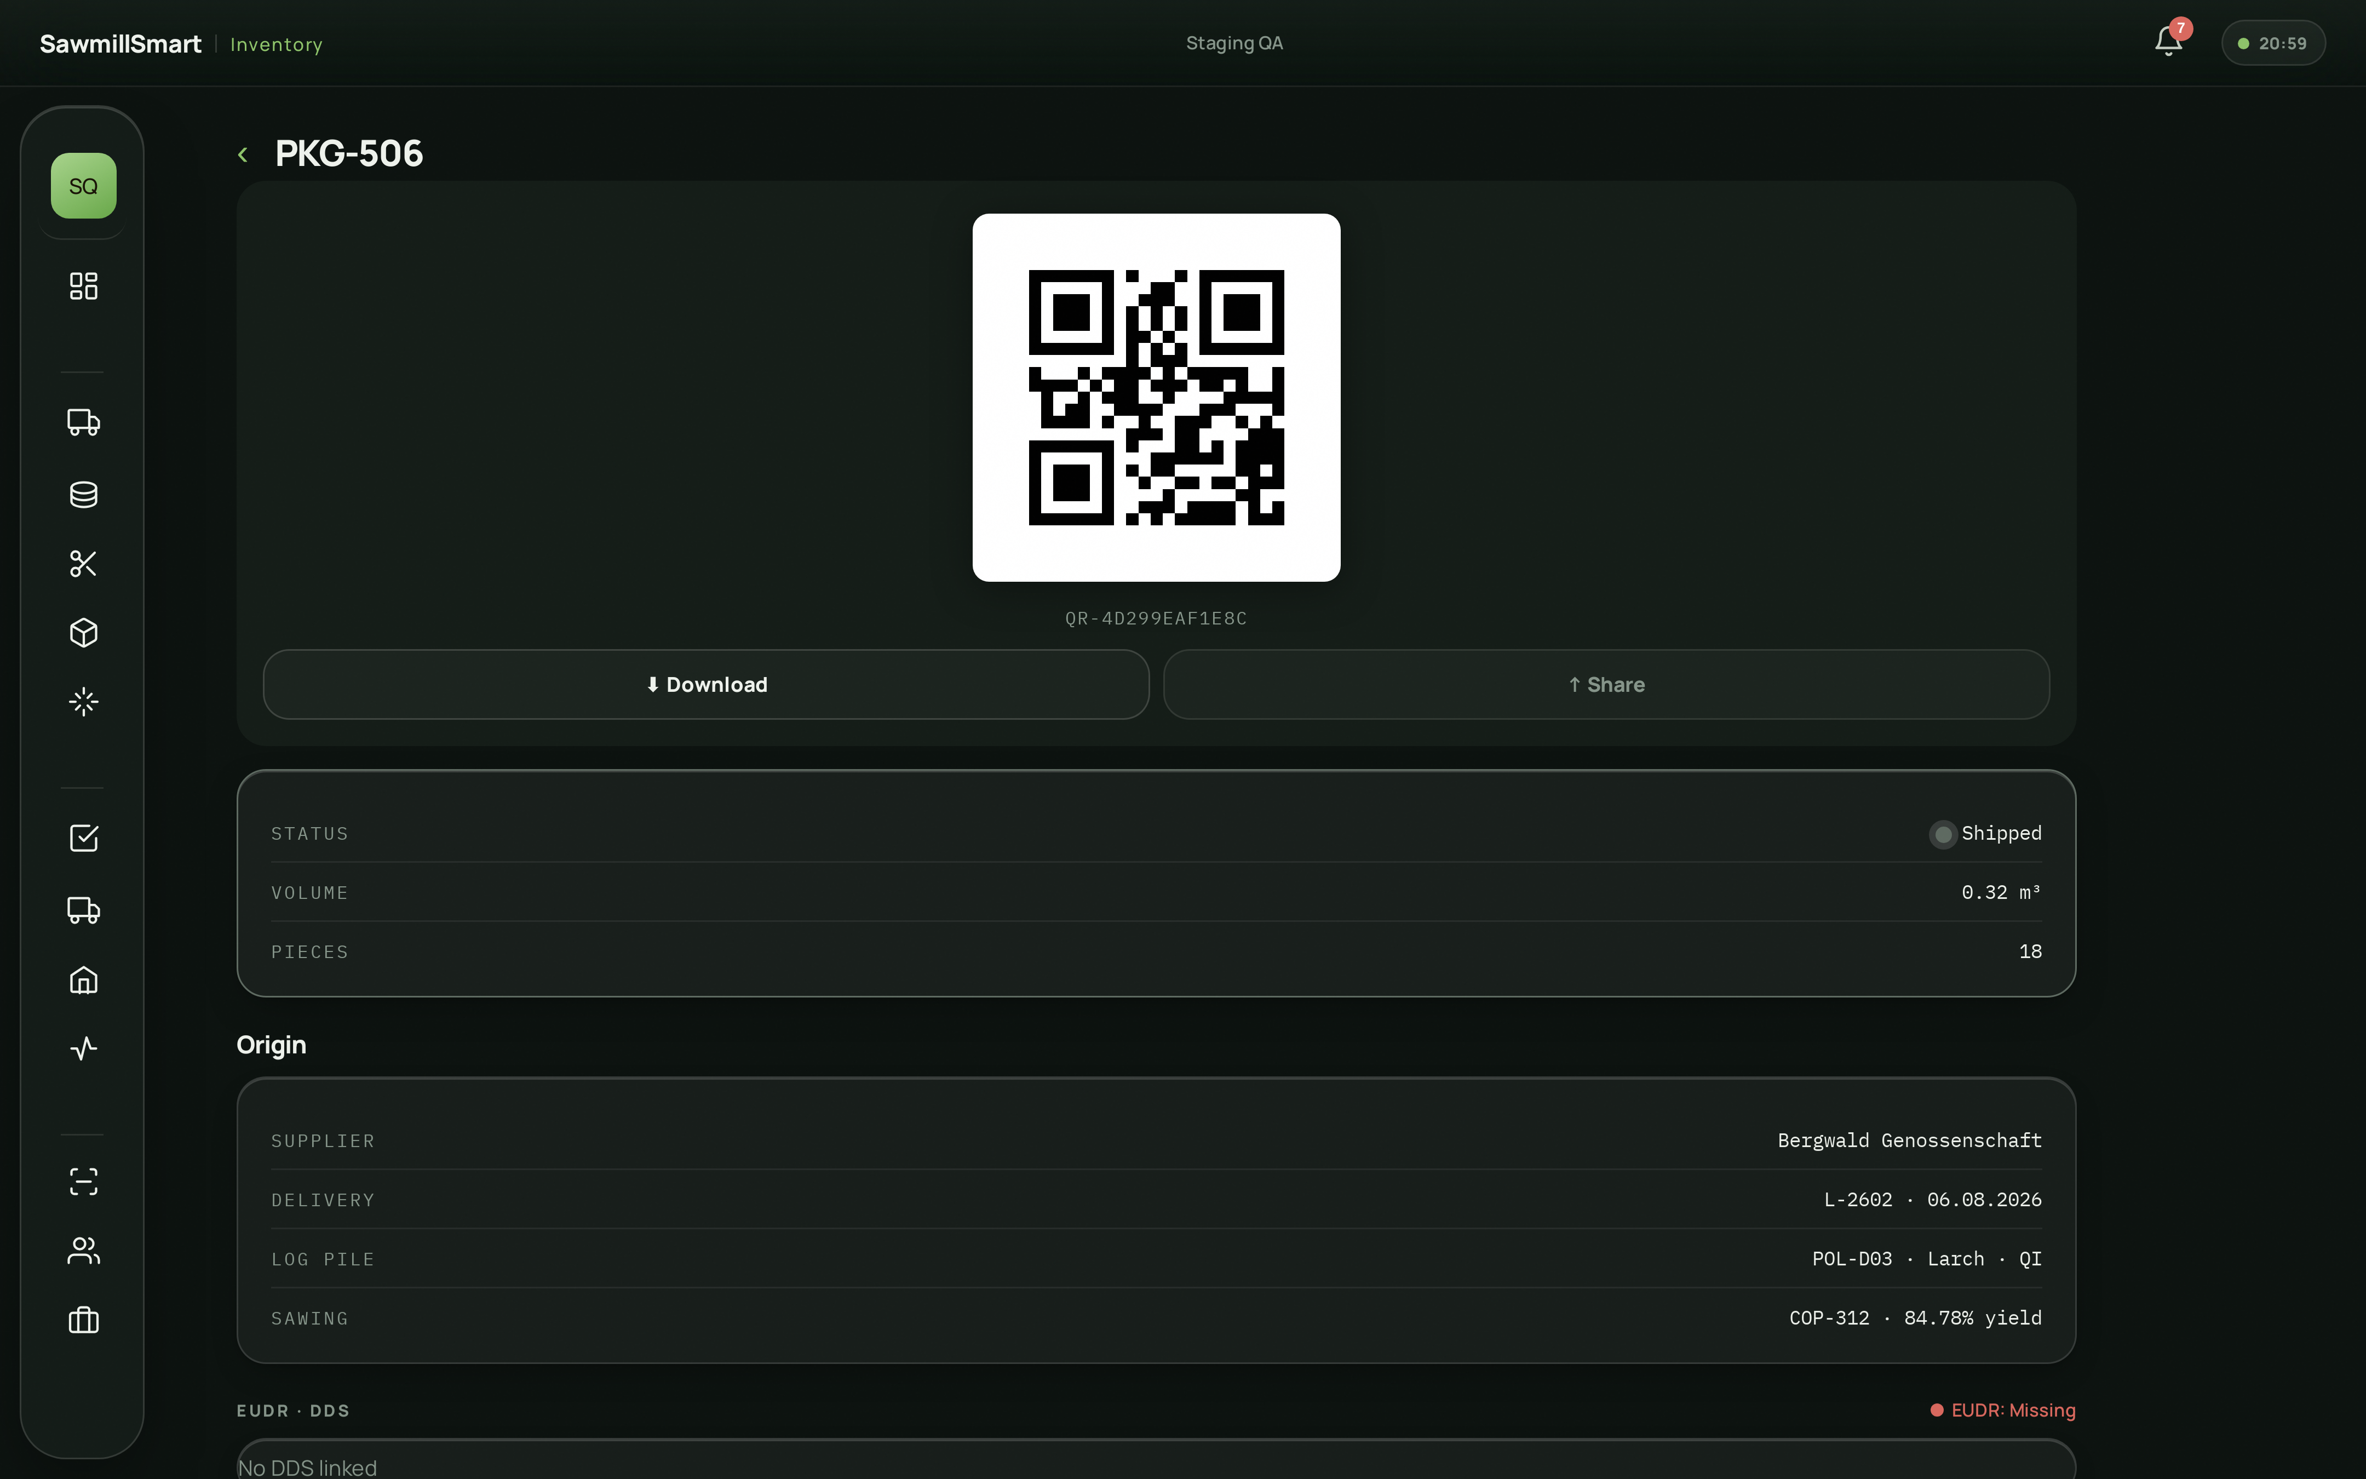Click the Origin section heading

click(272, 1045)
